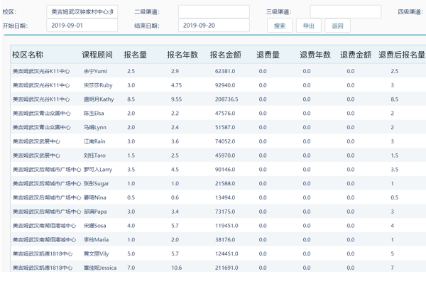The width and height of the screenshot is (426, 284).
Task: Click the 罗可人Larry table row
Action: click(213, 170)
